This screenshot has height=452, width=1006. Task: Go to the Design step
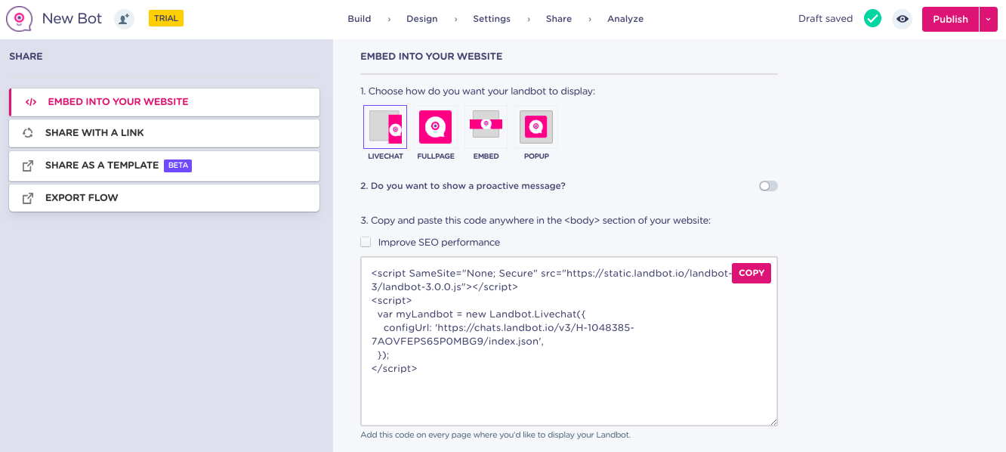[422, 19]
